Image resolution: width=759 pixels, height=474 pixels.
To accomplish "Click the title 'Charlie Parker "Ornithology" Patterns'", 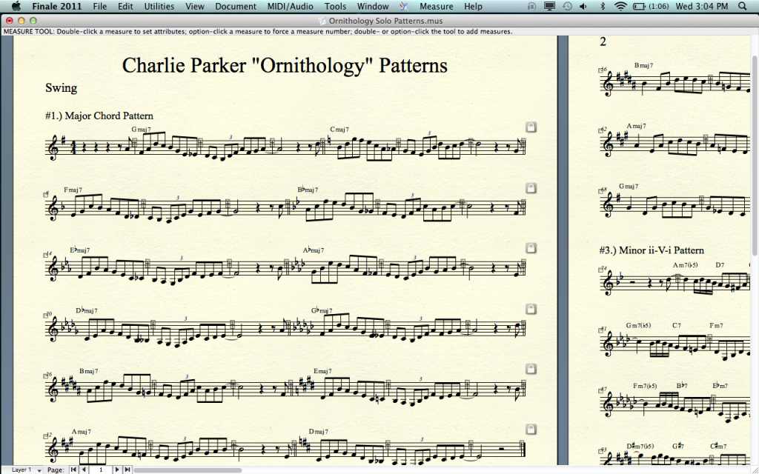I will pos(285,65).
